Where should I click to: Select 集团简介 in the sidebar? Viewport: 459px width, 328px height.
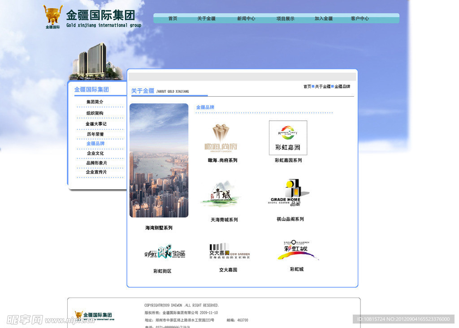tap(95, 102)
